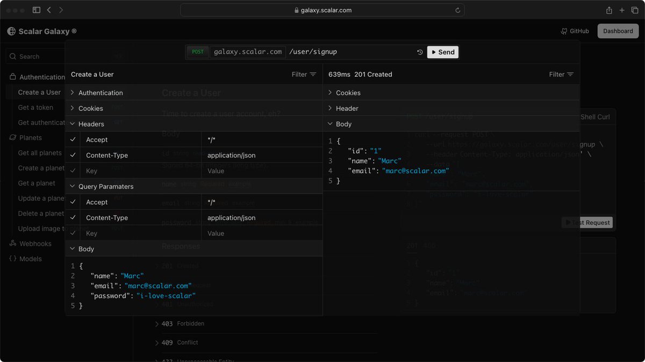This screenshot has width=645, height=362.
Task: Toggle the empty Headers Key row checkbox
Action: (x=73, y=171)
